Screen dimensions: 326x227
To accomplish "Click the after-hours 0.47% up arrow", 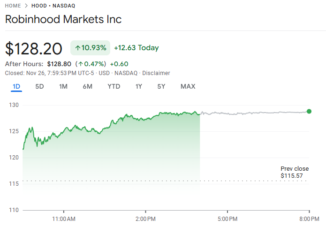I will click(x=81, y=64).
